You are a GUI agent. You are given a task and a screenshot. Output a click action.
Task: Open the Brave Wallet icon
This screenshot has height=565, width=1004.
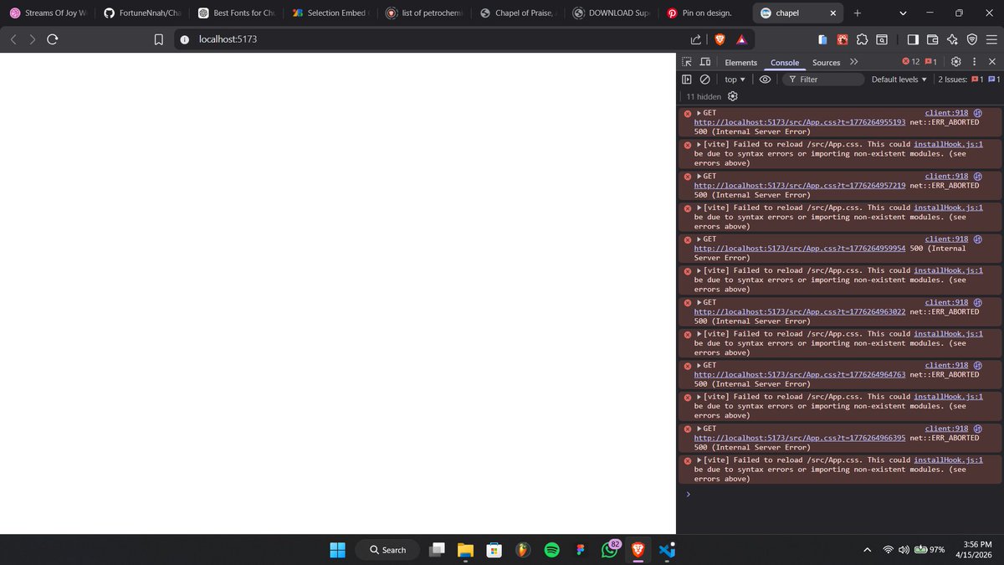click(x=932, y=39)
